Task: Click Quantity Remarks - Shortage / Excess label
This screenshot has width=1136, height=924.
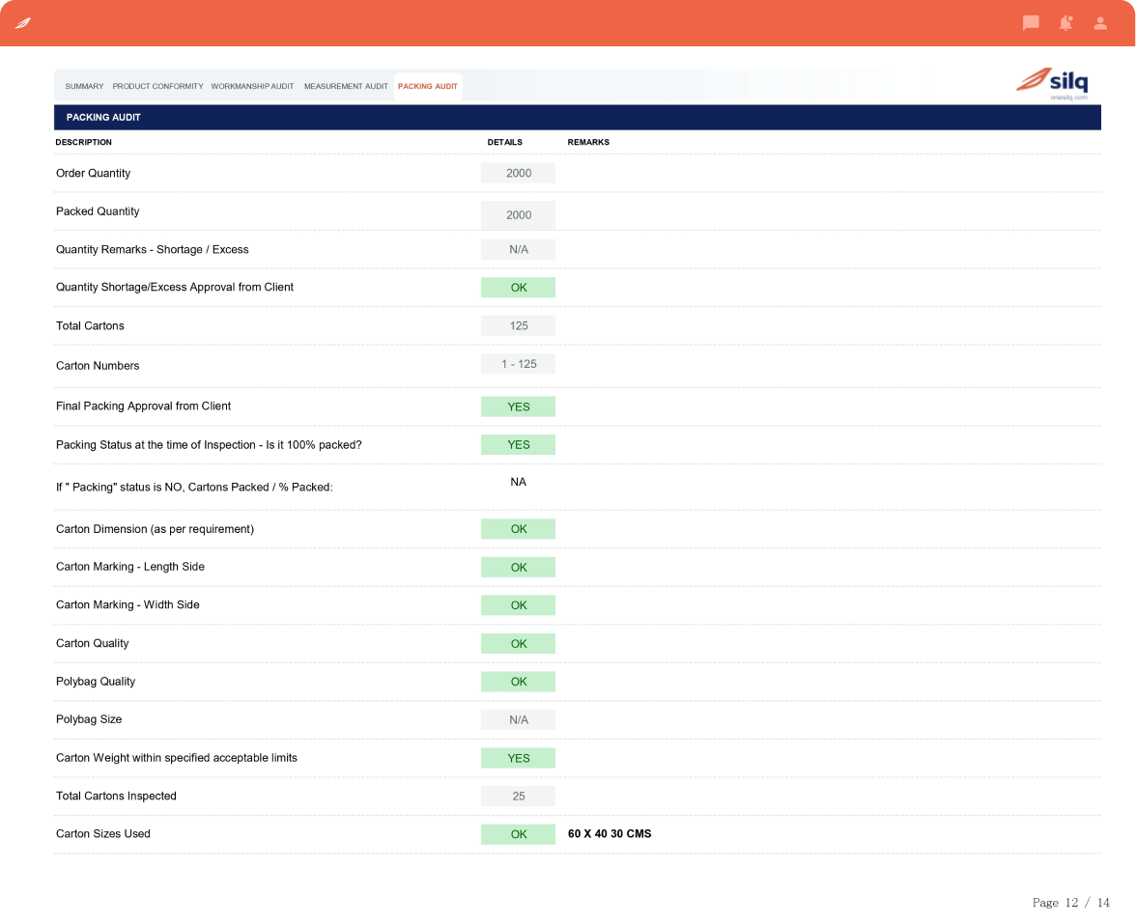Action: [153, 250]
